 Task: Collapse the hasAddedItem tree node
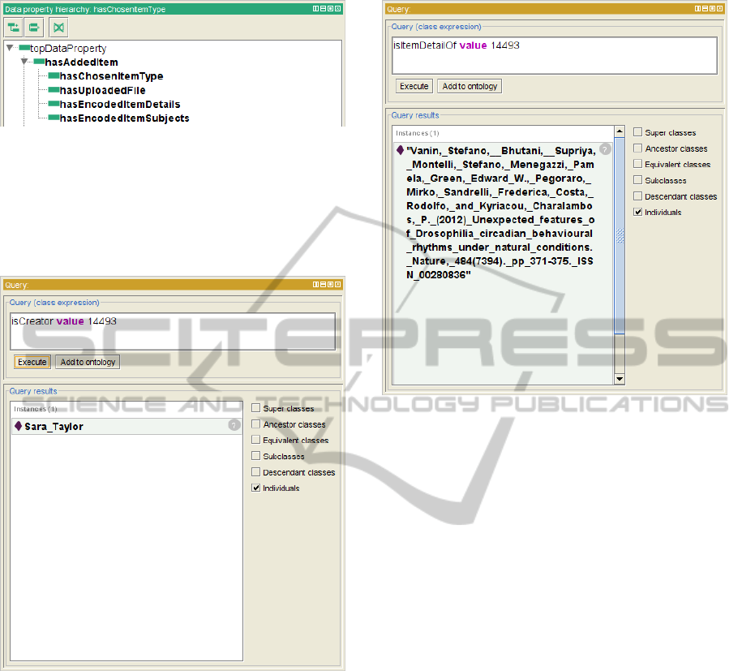pos(24,62)
